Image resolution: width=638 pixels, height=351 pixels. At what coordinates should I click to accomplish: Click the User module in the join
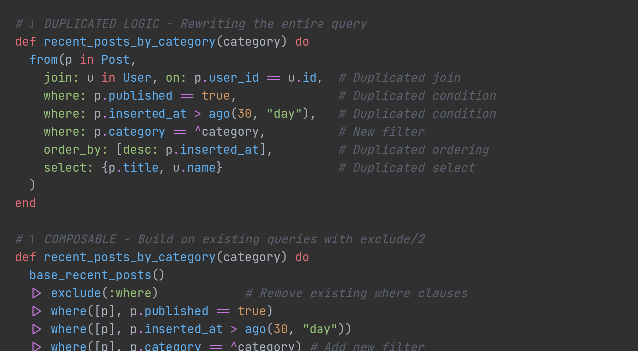(137, 78)
